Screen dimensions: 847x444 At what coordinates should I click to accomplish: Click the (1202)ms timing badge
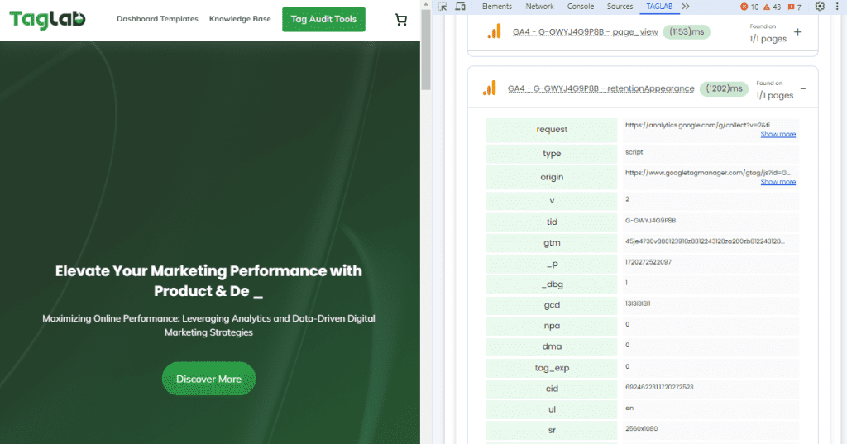[x=724, y=88]
